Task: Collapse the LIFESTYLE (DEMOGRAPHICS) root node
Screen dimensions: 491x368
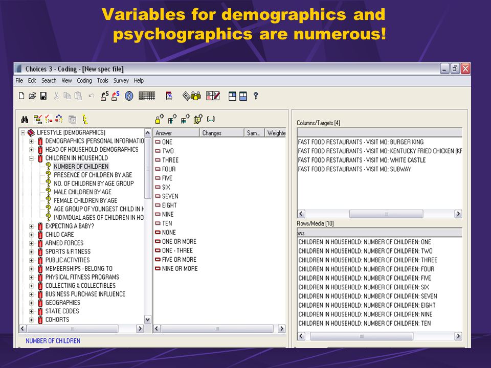Action: [23, 133]
